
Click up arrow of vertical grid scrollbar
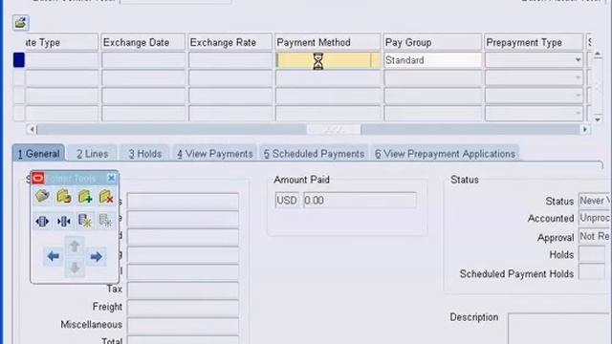(598, 54)
